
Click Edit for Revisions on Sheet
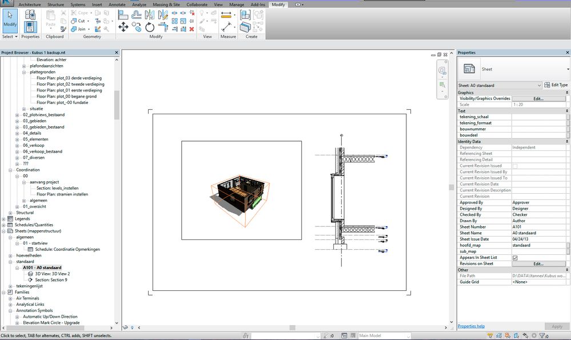[x=538, y=264]
